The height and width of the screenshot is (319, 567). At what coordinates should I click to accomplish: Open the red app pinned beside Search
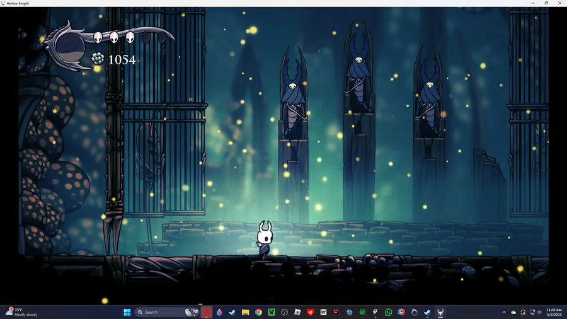click(x=207, y=312)
